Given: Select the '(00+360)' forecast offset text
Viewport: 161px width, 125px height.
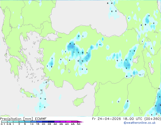Looking at the screenshot, I should click(153, 119).
